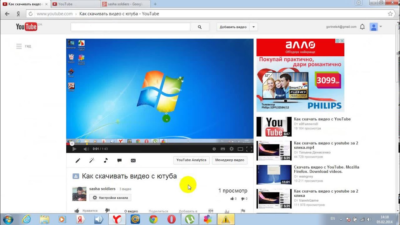Open the Как скачать видео с YouTube link
This screenshot has height=225, width=400.
pos(322,119)
